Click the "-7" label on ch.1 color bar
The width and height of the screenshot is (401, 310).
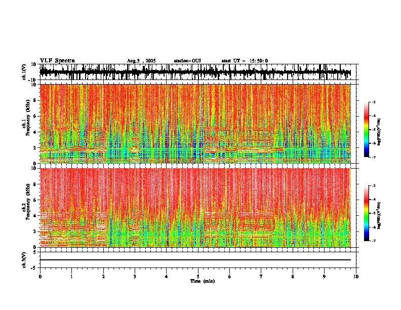[373, 157]
